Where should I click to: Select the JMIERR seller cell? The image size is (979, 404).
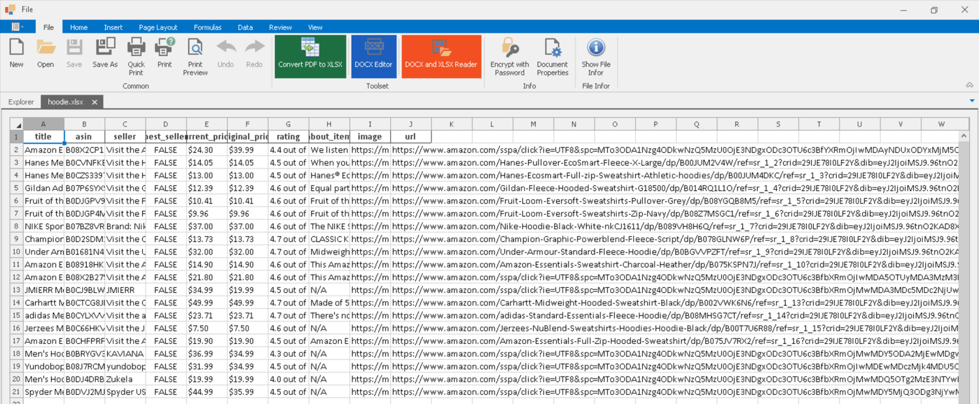tap(125, 290)
